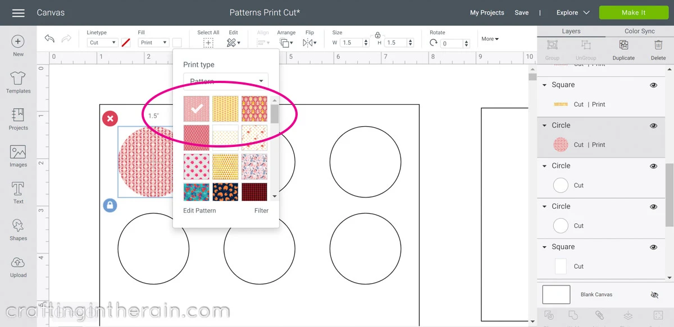Image resolution: width=674 pixels, height=327 pixels.
Task: Collapse the patterned Circle layer group
Action: click(544, 126)
